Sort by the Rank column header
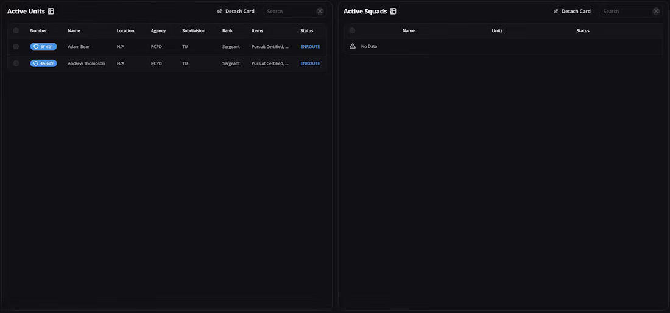 pyautogui.click(x=227, y=30)
